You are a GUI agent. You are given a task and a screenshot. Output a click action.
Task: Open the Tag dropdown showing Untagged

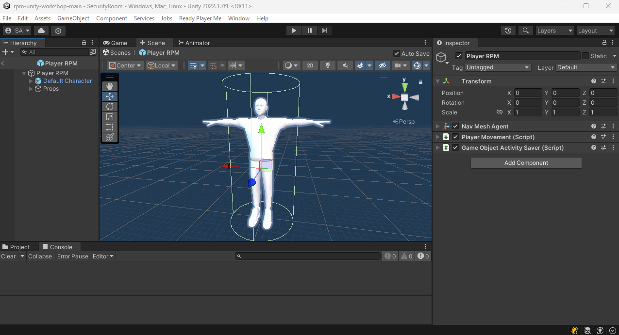498,67
